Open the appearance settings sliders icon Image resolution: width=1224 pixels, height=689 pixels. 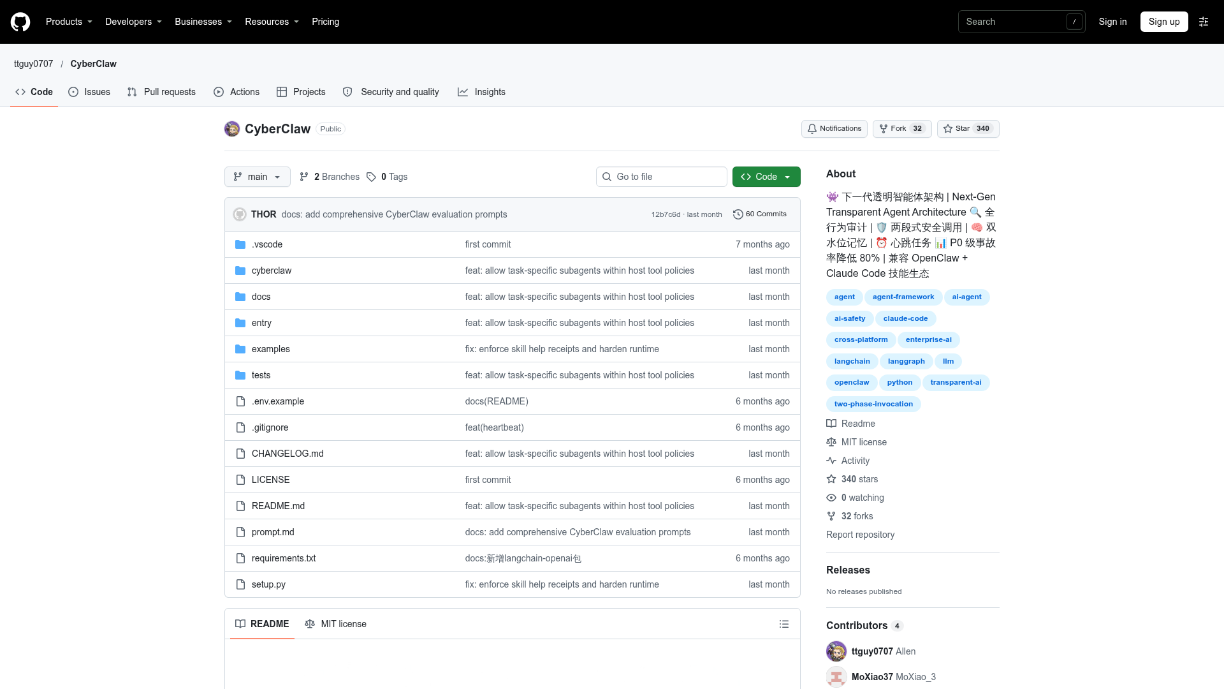pyautogui.click(x=1204, y=22)
